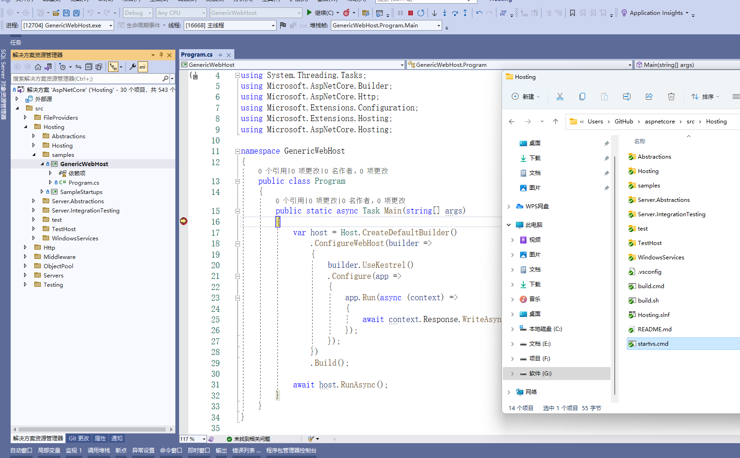This screenshot has height=458, width=740.
Task: Click the Solution Explorer horizontal scrollbar
Action: 93,430
